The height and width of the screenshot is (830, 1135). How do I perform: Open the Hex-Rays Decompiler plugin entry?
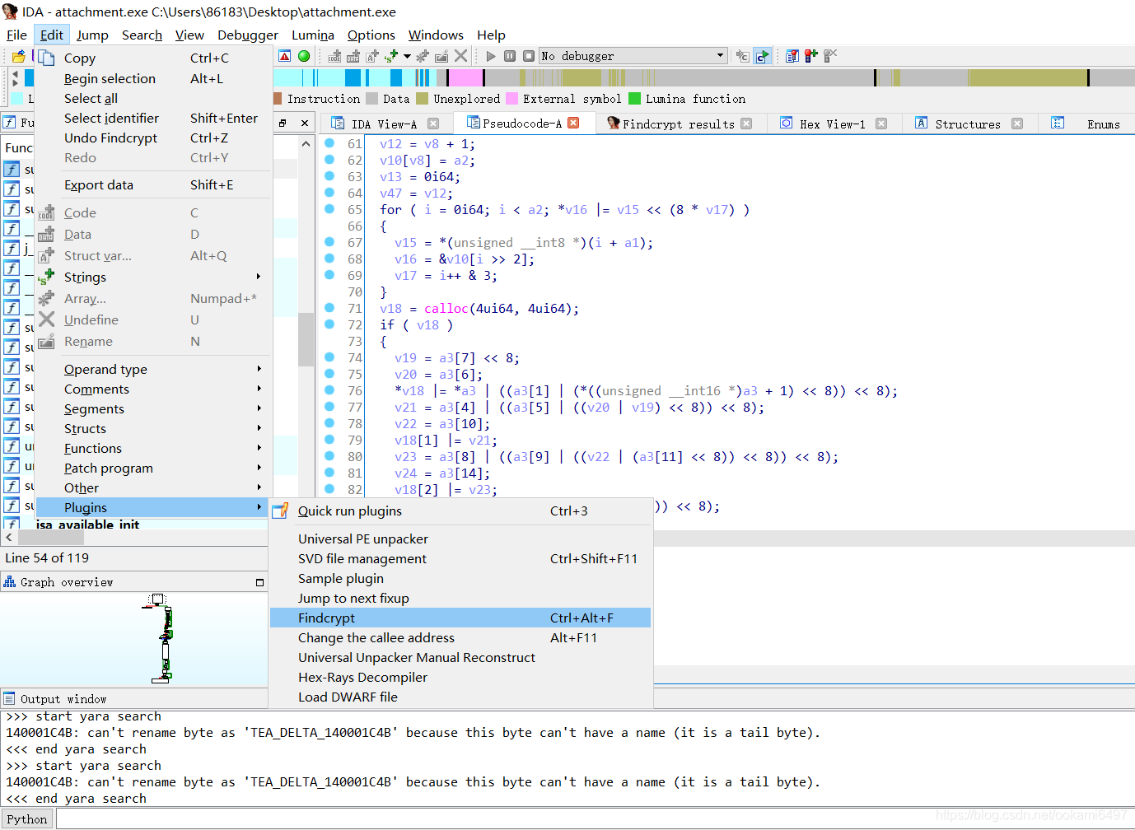point(460,677)
